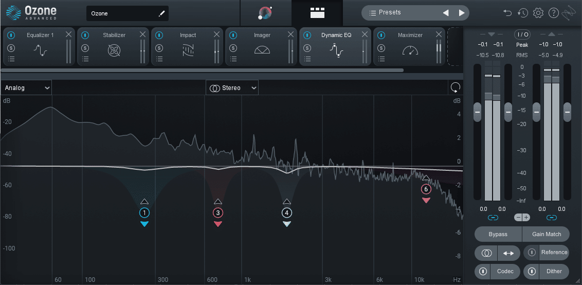Open Equalizer 1 module preset list icon

[x=11, y=59]
